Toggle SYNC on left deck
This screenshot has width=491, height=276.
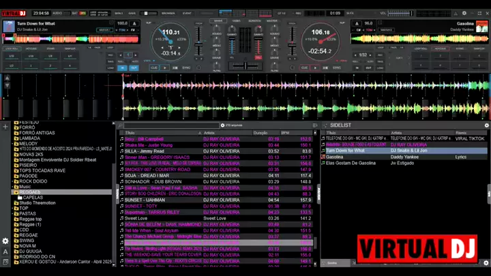point(186,67)
